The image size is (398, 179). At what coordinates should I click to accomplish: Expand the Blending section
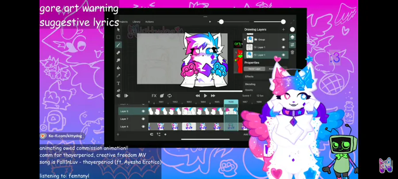pyautogui.click(x=250, y=84)
